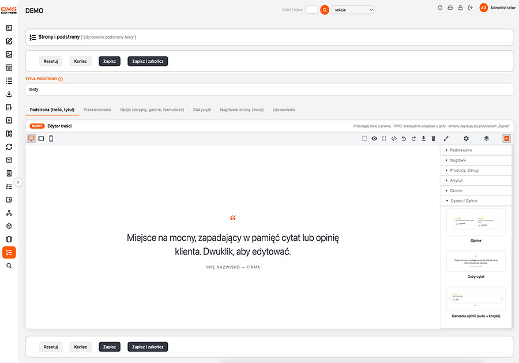519x363 pixels.
Task: Click the trash icon to clear canvas
Action: point(433,139)
